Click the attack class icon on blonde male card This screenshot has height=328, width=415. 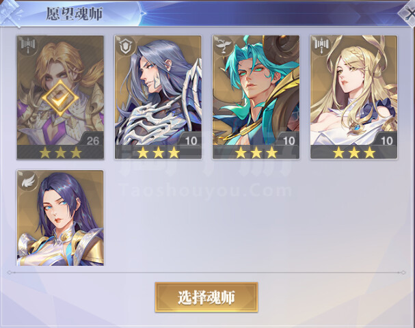click(x=28, y=46)
